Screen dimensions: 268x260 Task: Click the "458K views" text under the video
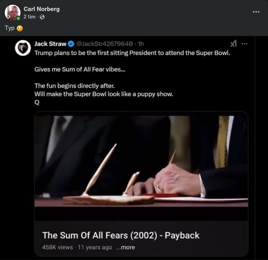[x=58, y=247]
